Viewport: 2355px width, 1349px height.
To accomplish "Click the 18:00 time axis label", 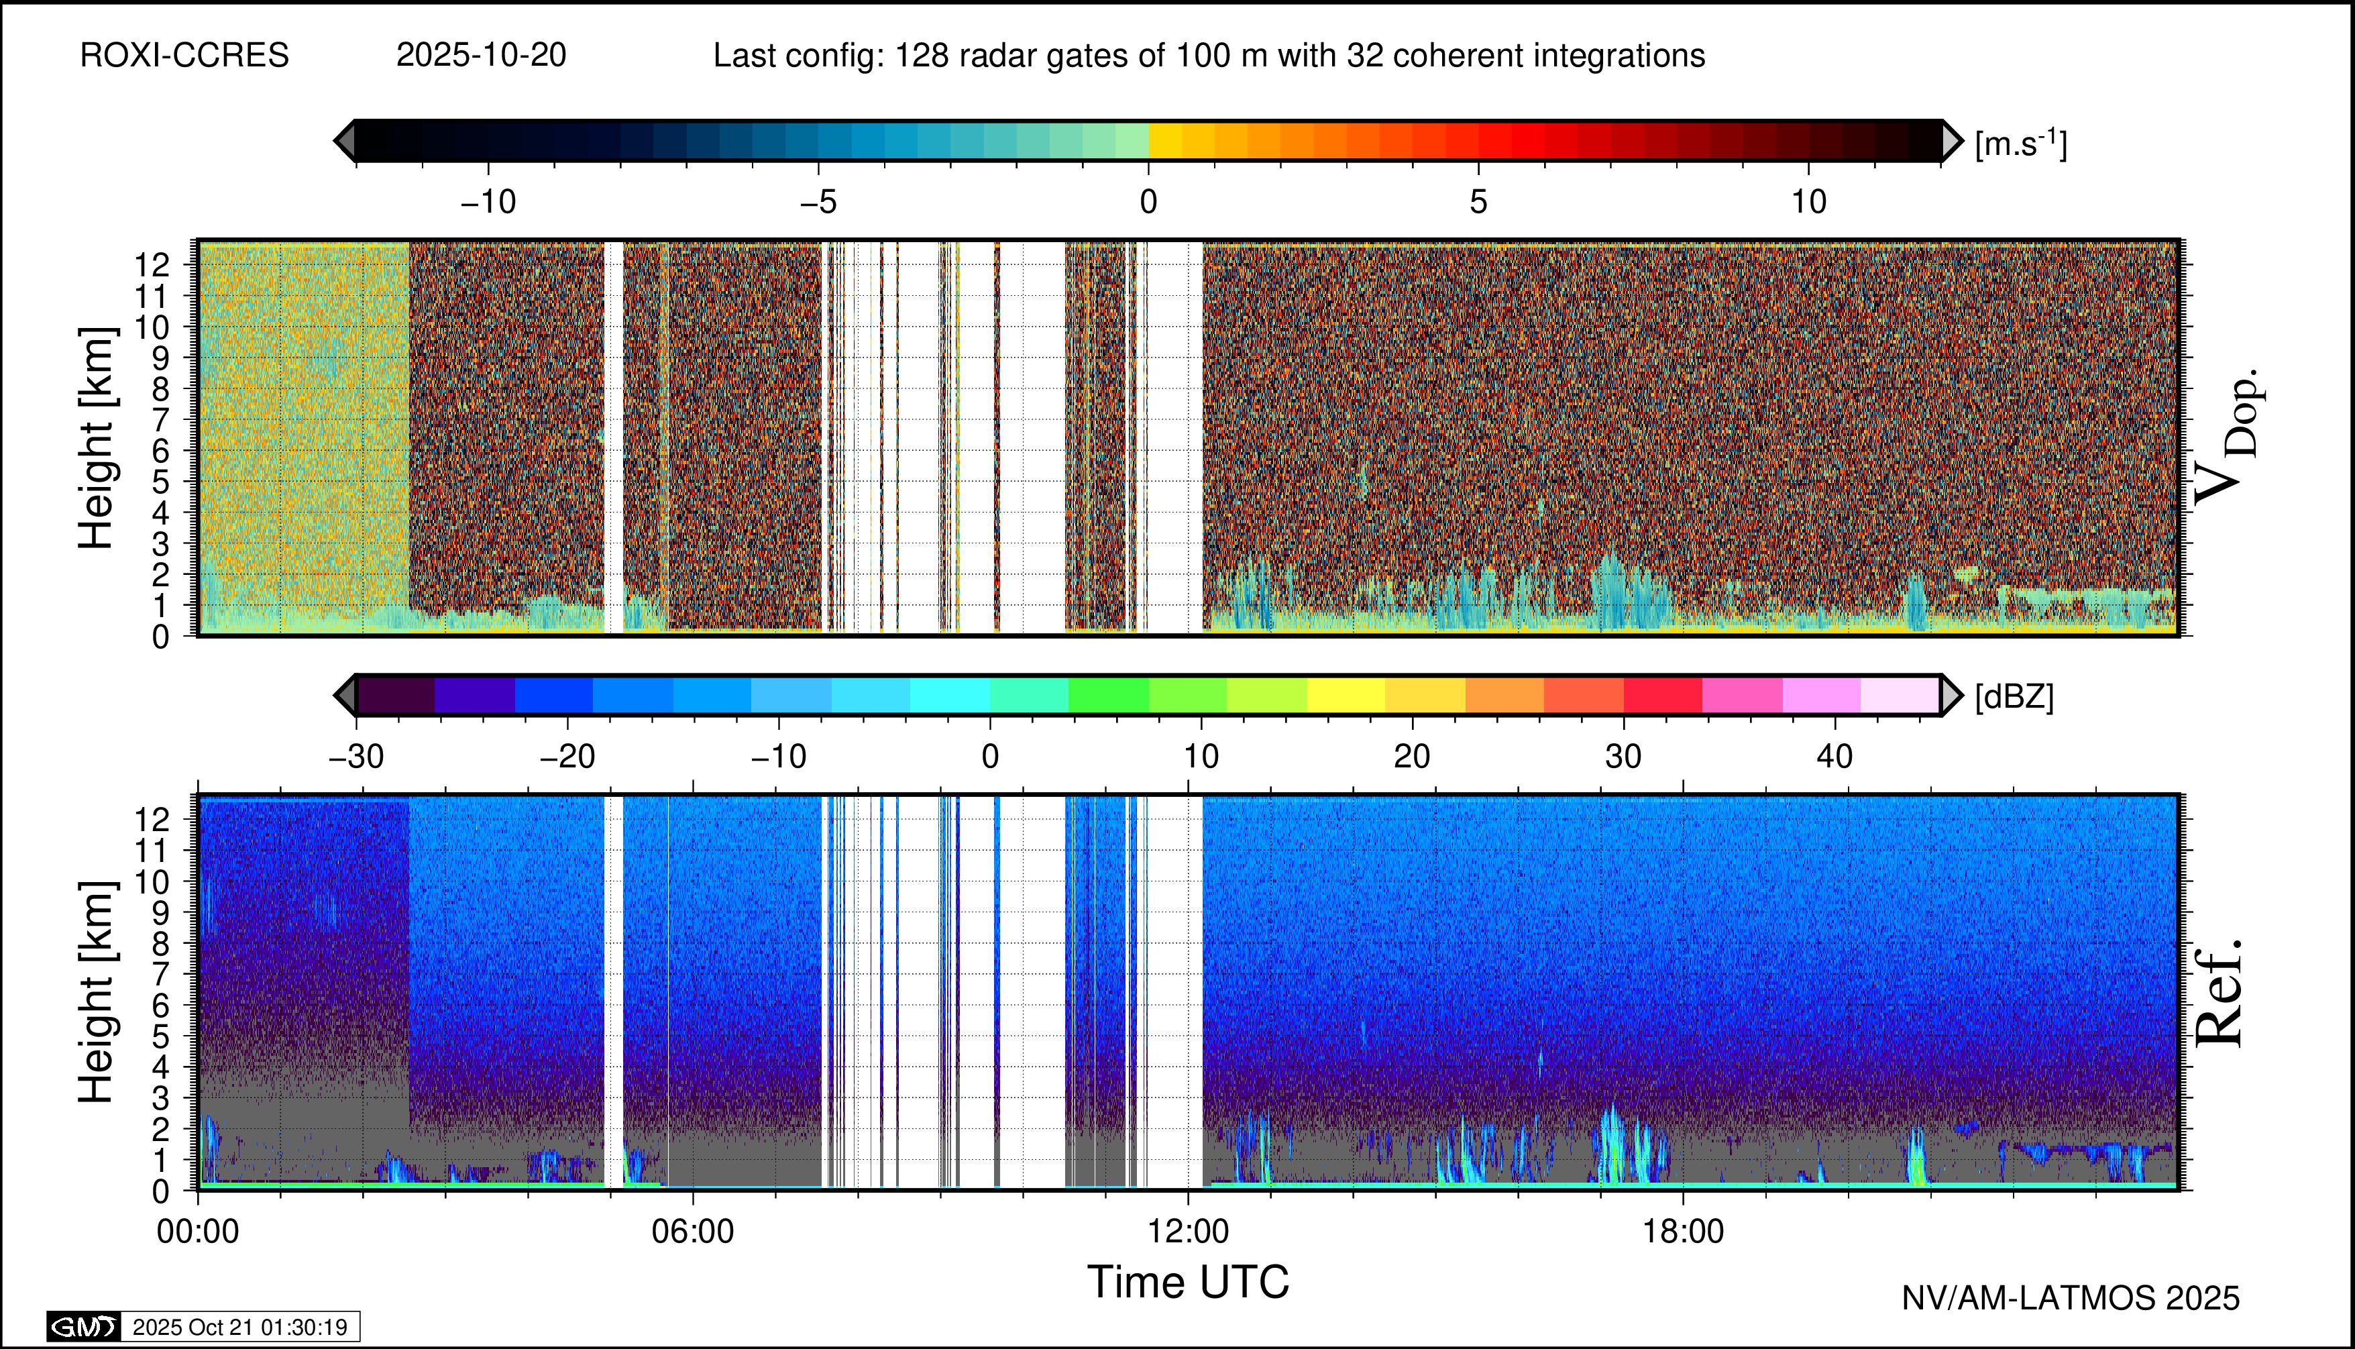I will tap(1684, 1232).
